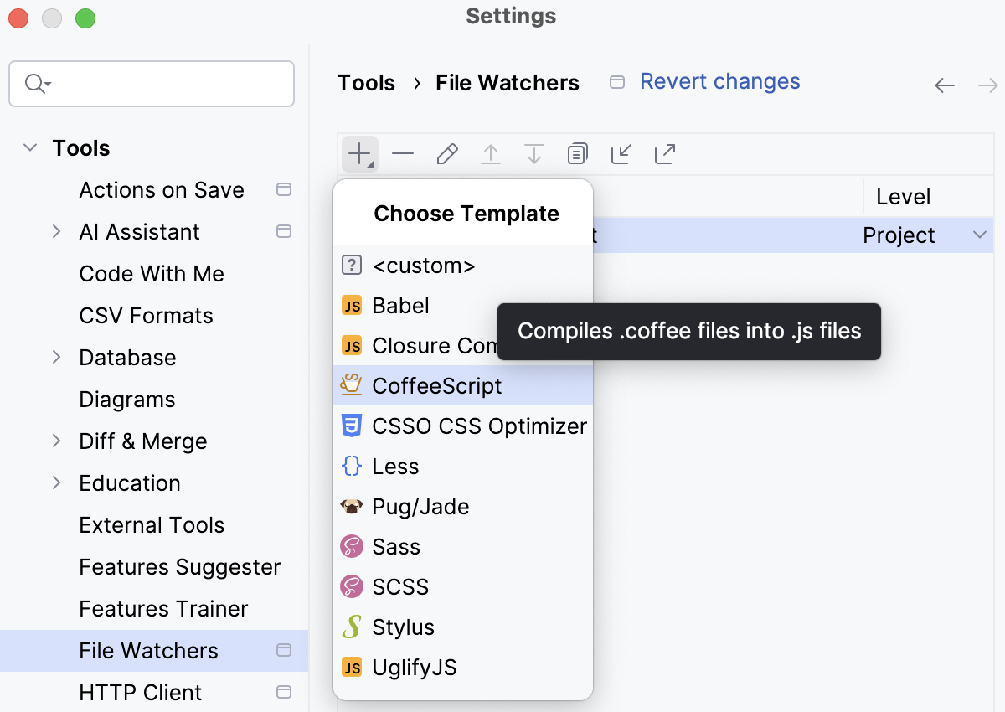Click the Add watcher plus icon
Image resolution: width=1005 pixels, height=712 pixels.
359,153
